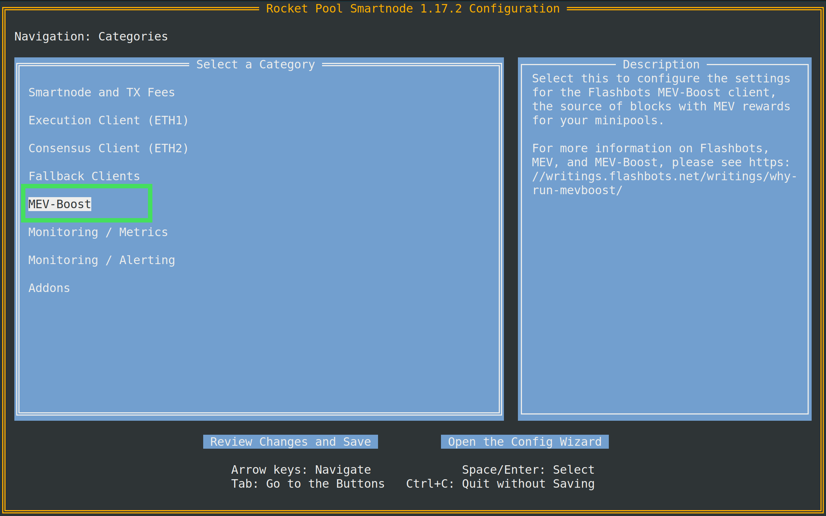Choose Consensus Client (ETH2) category
This screenshot has height=516, width=826.
pyautogui.click(x=108, y=148)
